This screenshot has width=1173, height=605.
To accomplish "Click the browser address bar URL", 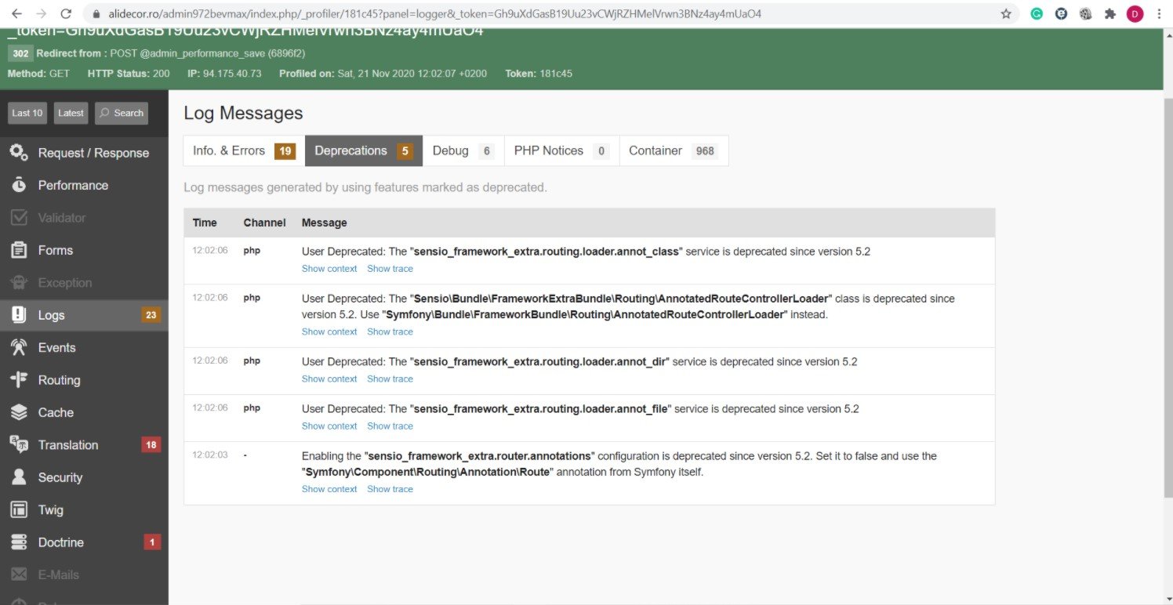I will pos(434,14).
